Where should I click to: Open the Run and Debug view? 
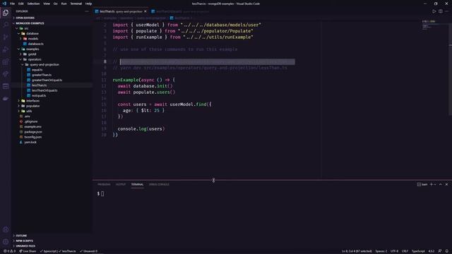coord(6,49)
